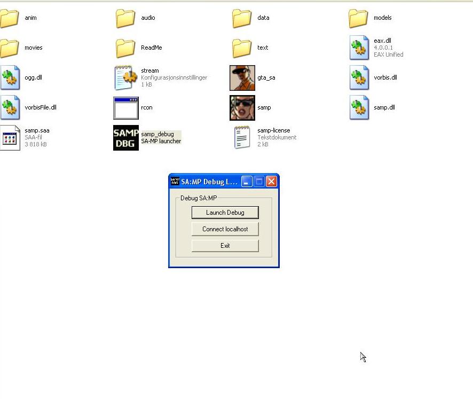This screenshot has width=473, height=399.
Task: Click the 'samp-license' file name
Action: [274, 130]
